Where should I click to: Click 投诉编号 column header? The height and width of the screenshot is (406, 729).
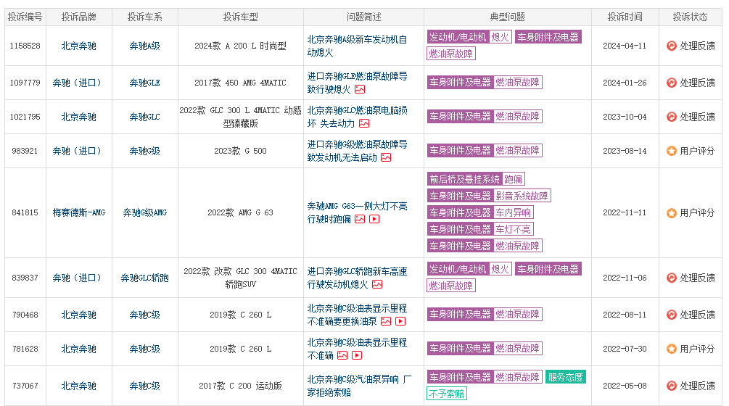pyautogui.click(x=25, y=17)
